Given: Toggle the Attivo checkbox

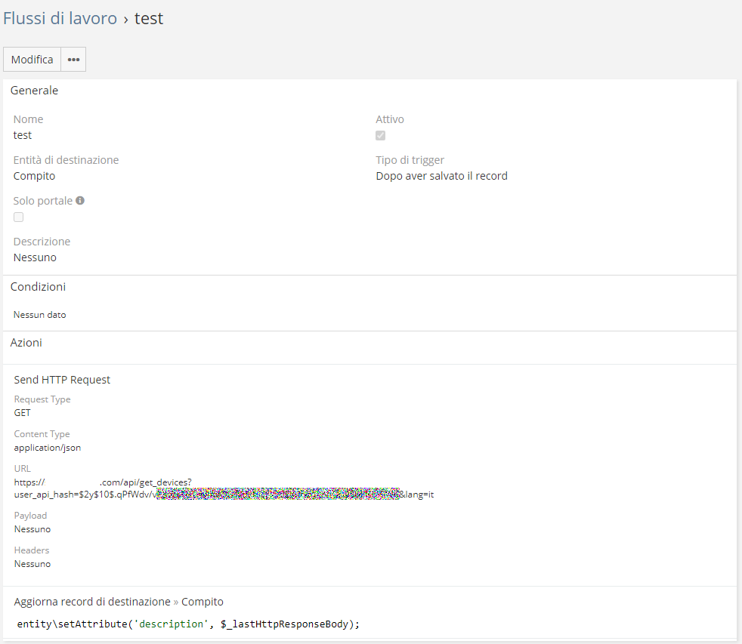Looking at the screenshot, I should tap(381, 136).
